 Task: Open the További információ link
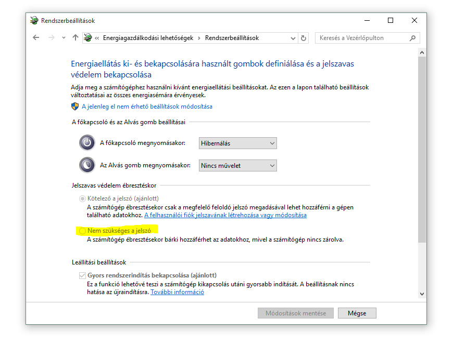[x=177, y=292]
